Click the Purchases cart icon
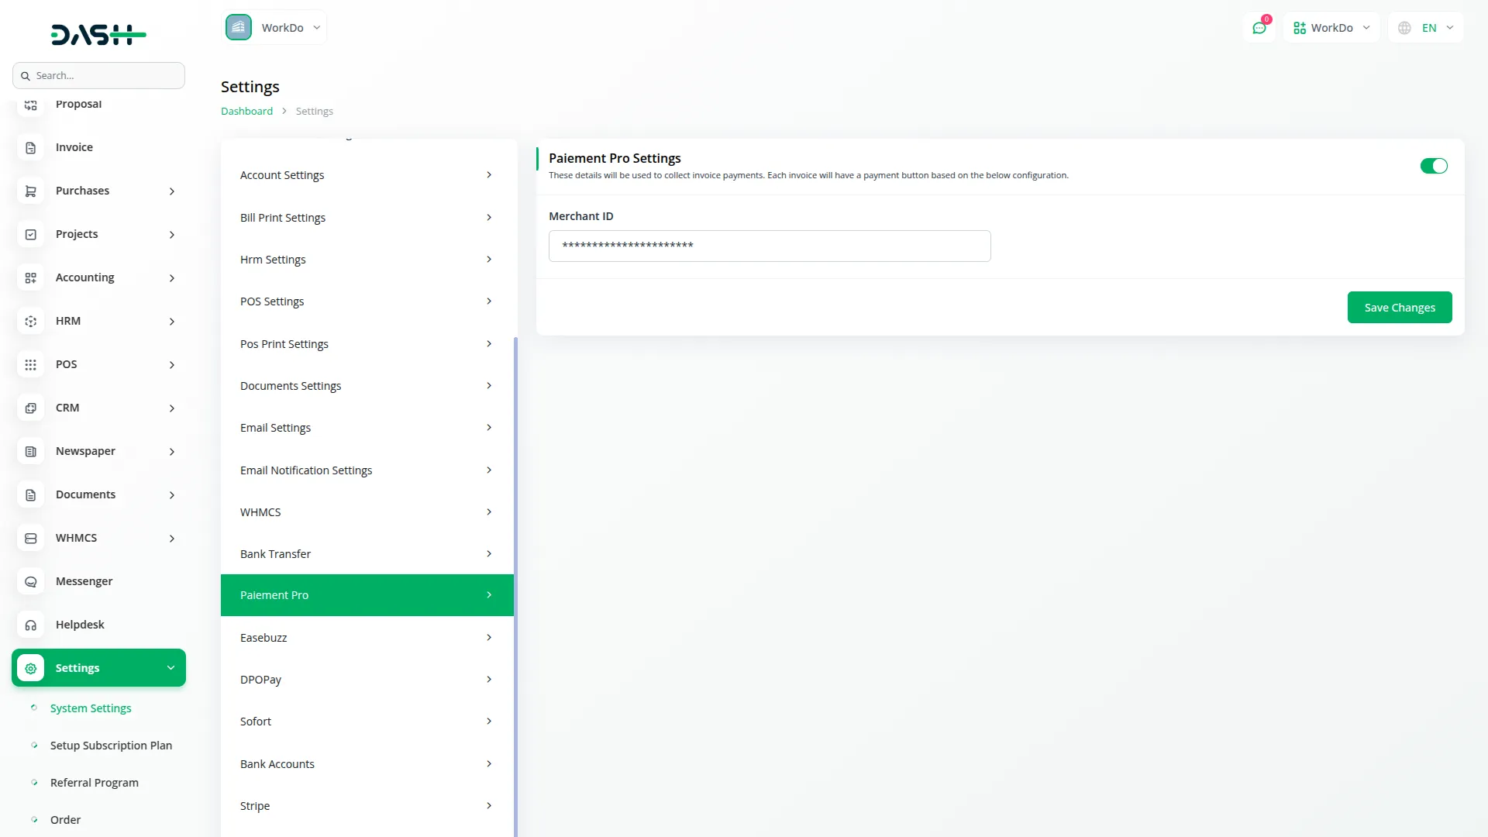This screenshot has height=837, width=1488. point(31,191)
